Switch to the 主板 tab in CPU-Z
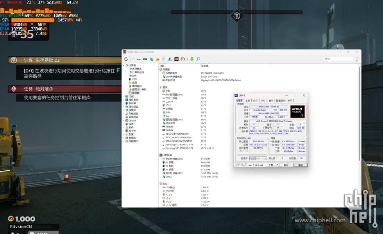383x234 pixels. 247,101
